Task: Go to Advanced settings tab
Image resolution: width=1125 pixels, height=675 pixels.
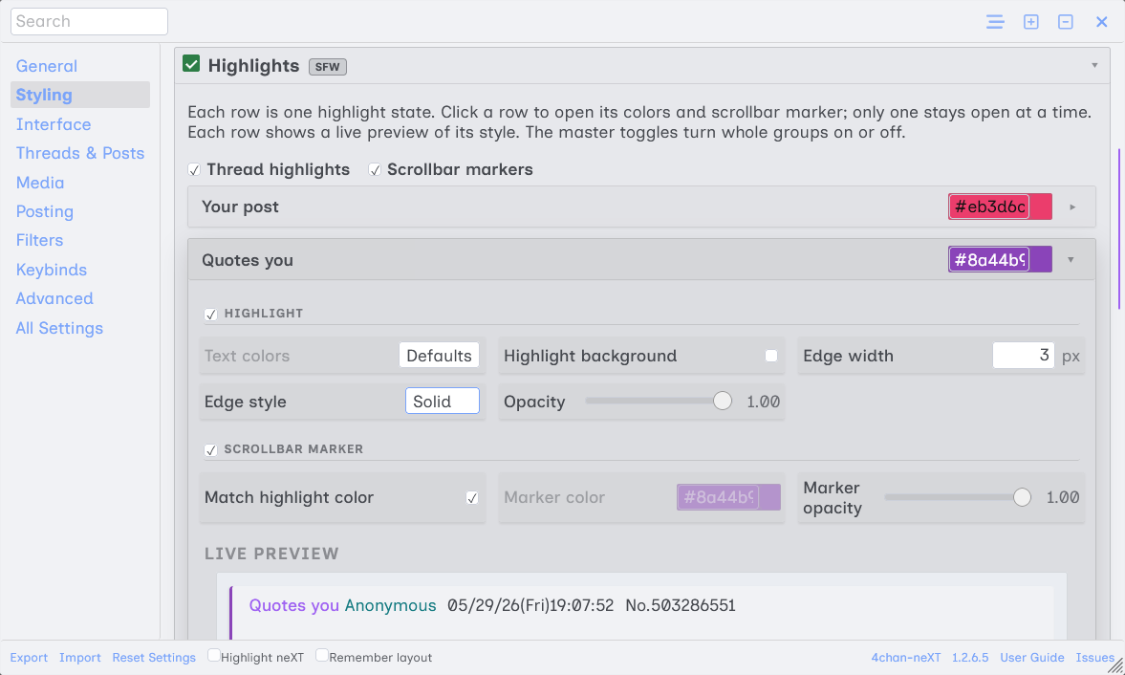Action: [54, 298]
